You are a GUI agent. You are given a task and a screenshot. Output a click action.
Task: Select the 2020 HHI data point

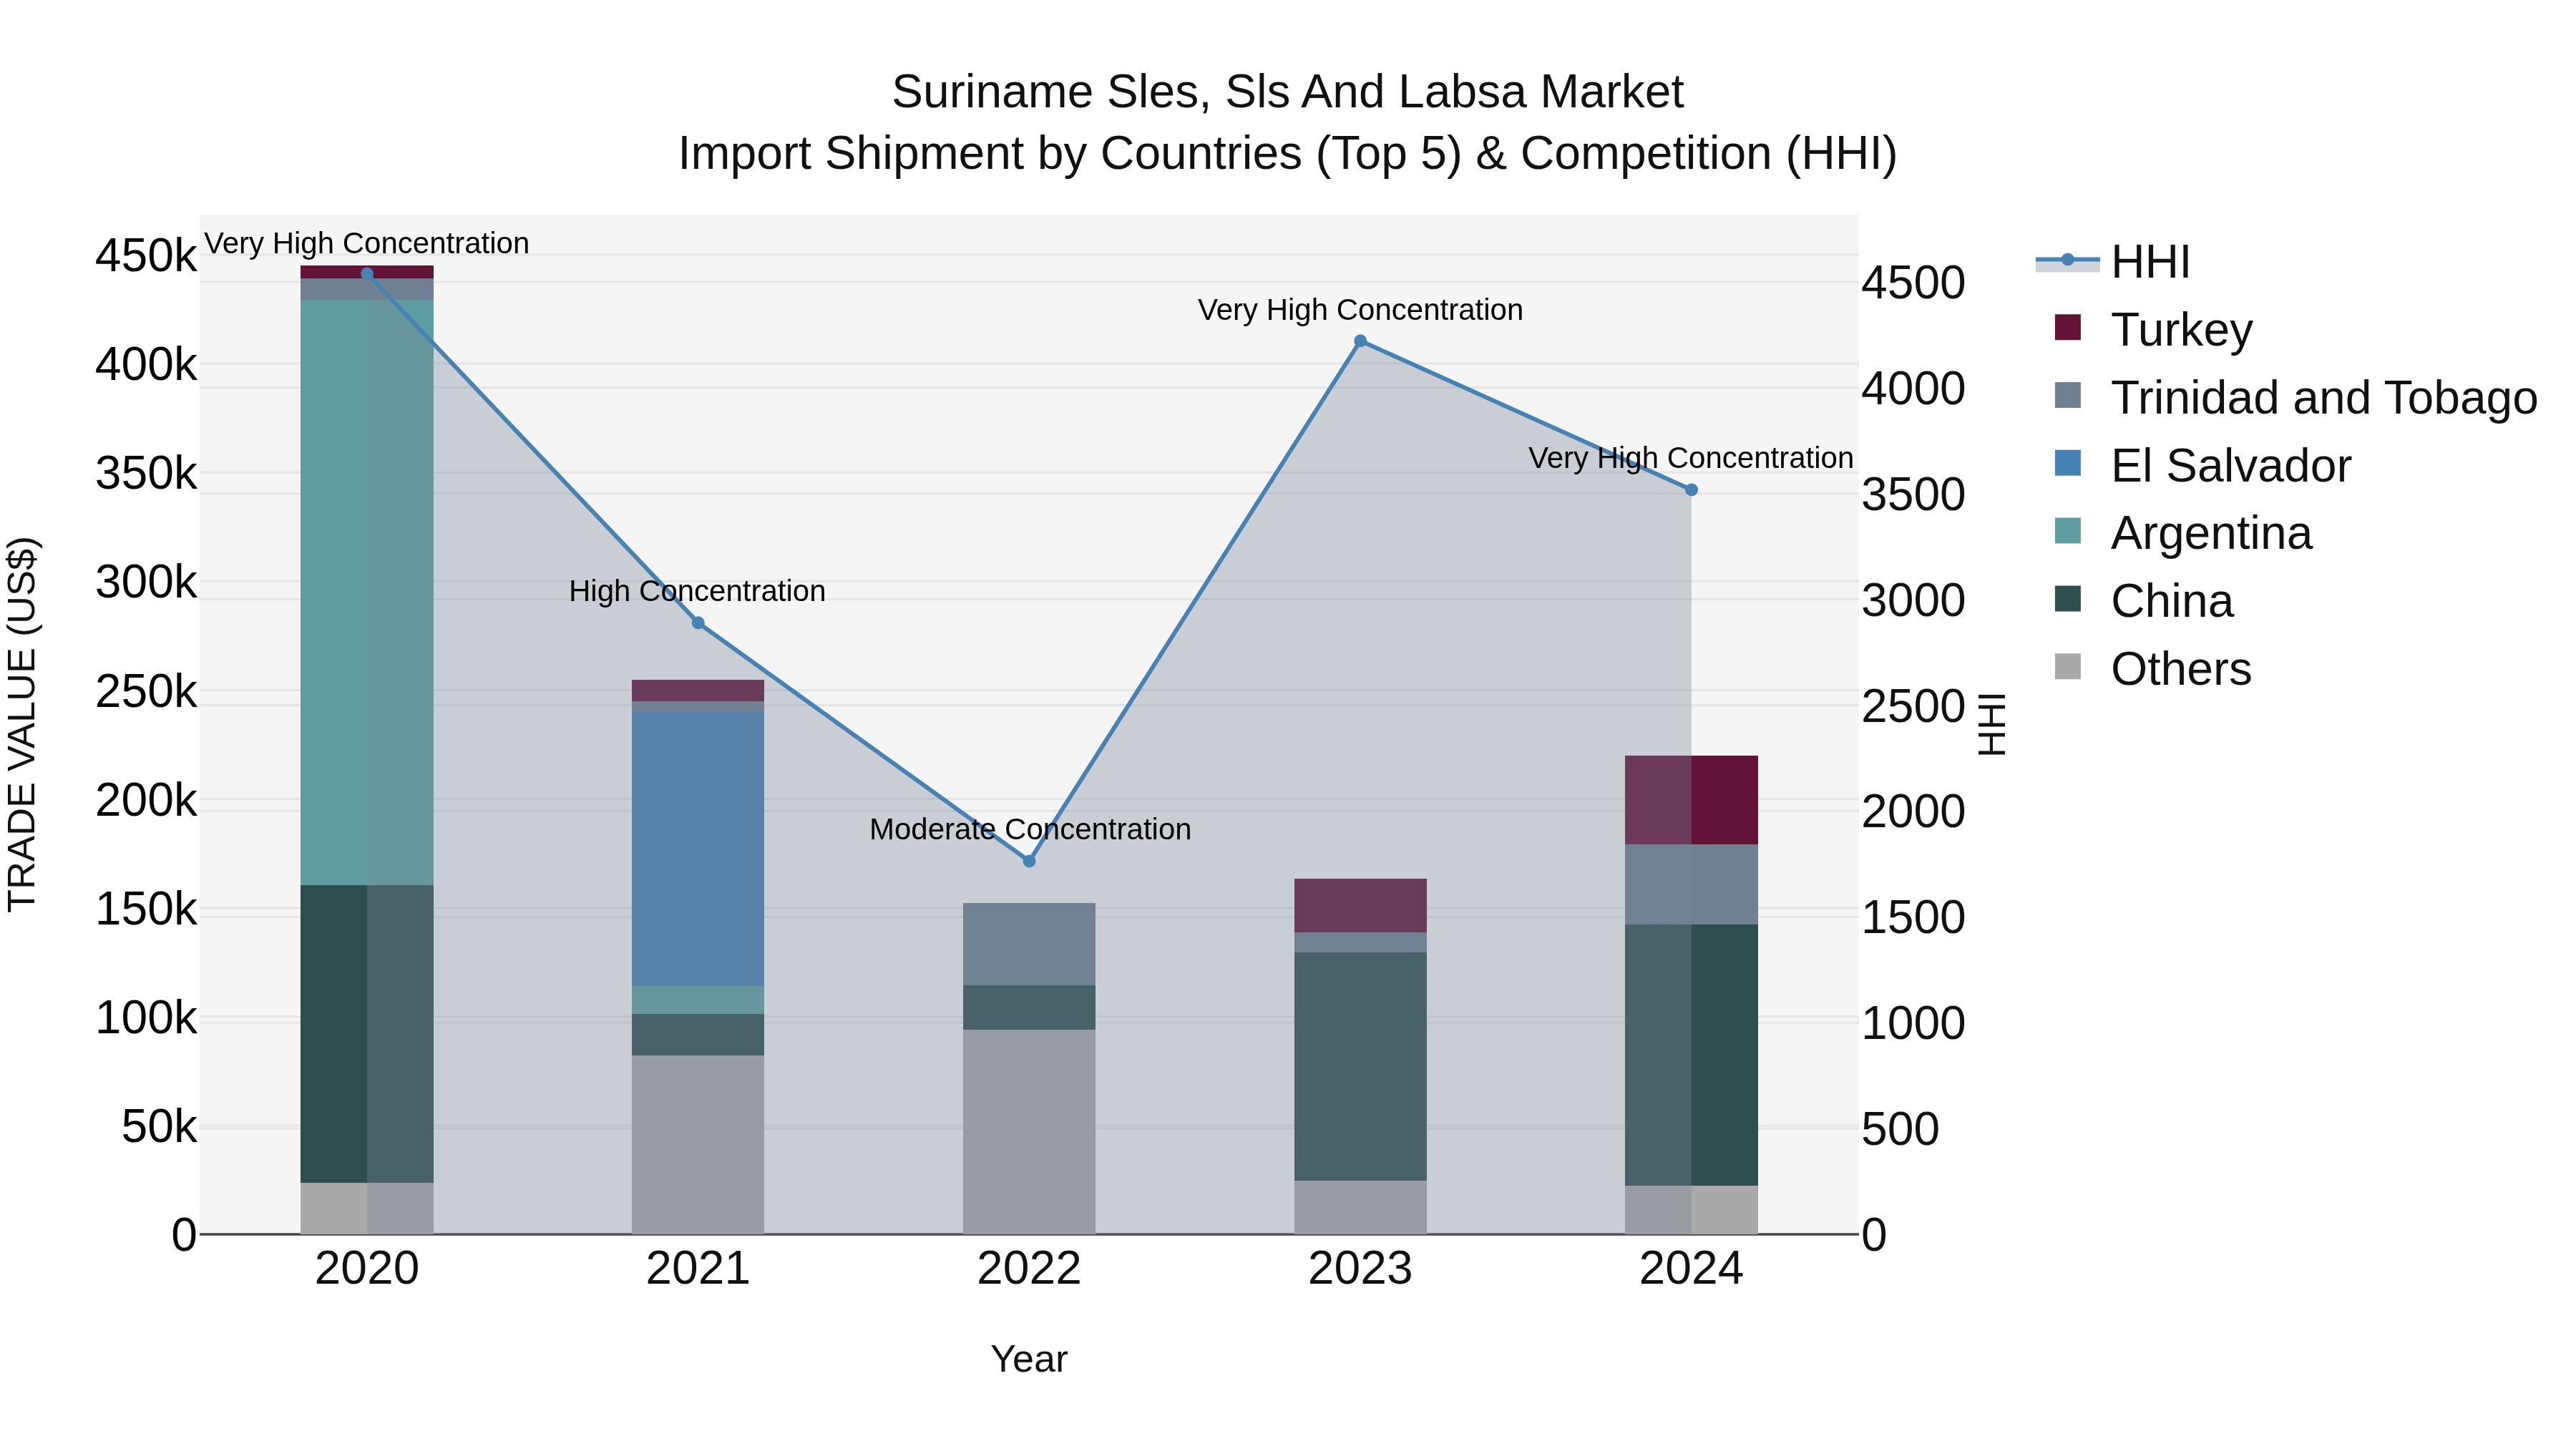coord(367,274)
